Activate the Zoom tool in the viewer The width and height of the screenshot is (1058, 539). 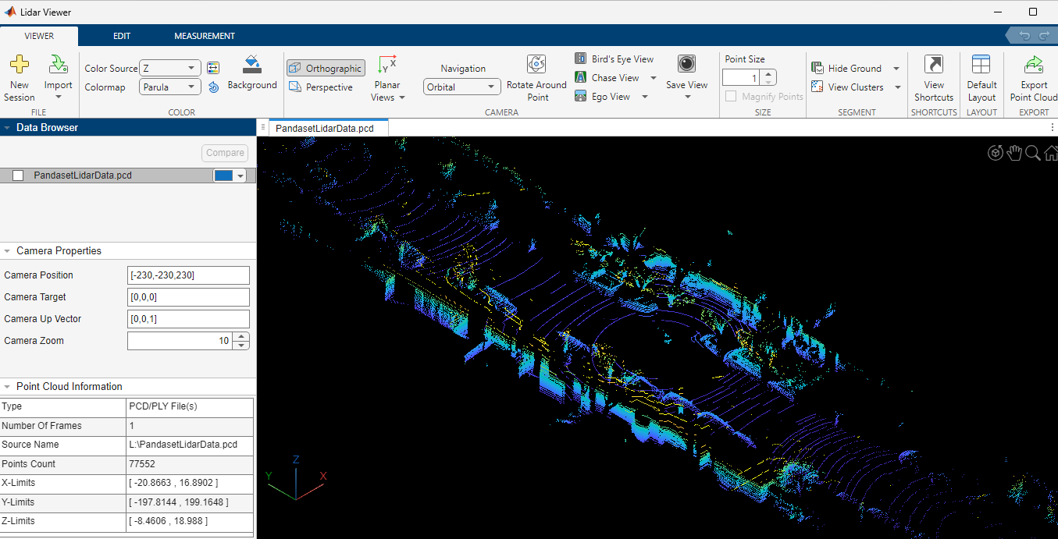(x=1033, y=153)
